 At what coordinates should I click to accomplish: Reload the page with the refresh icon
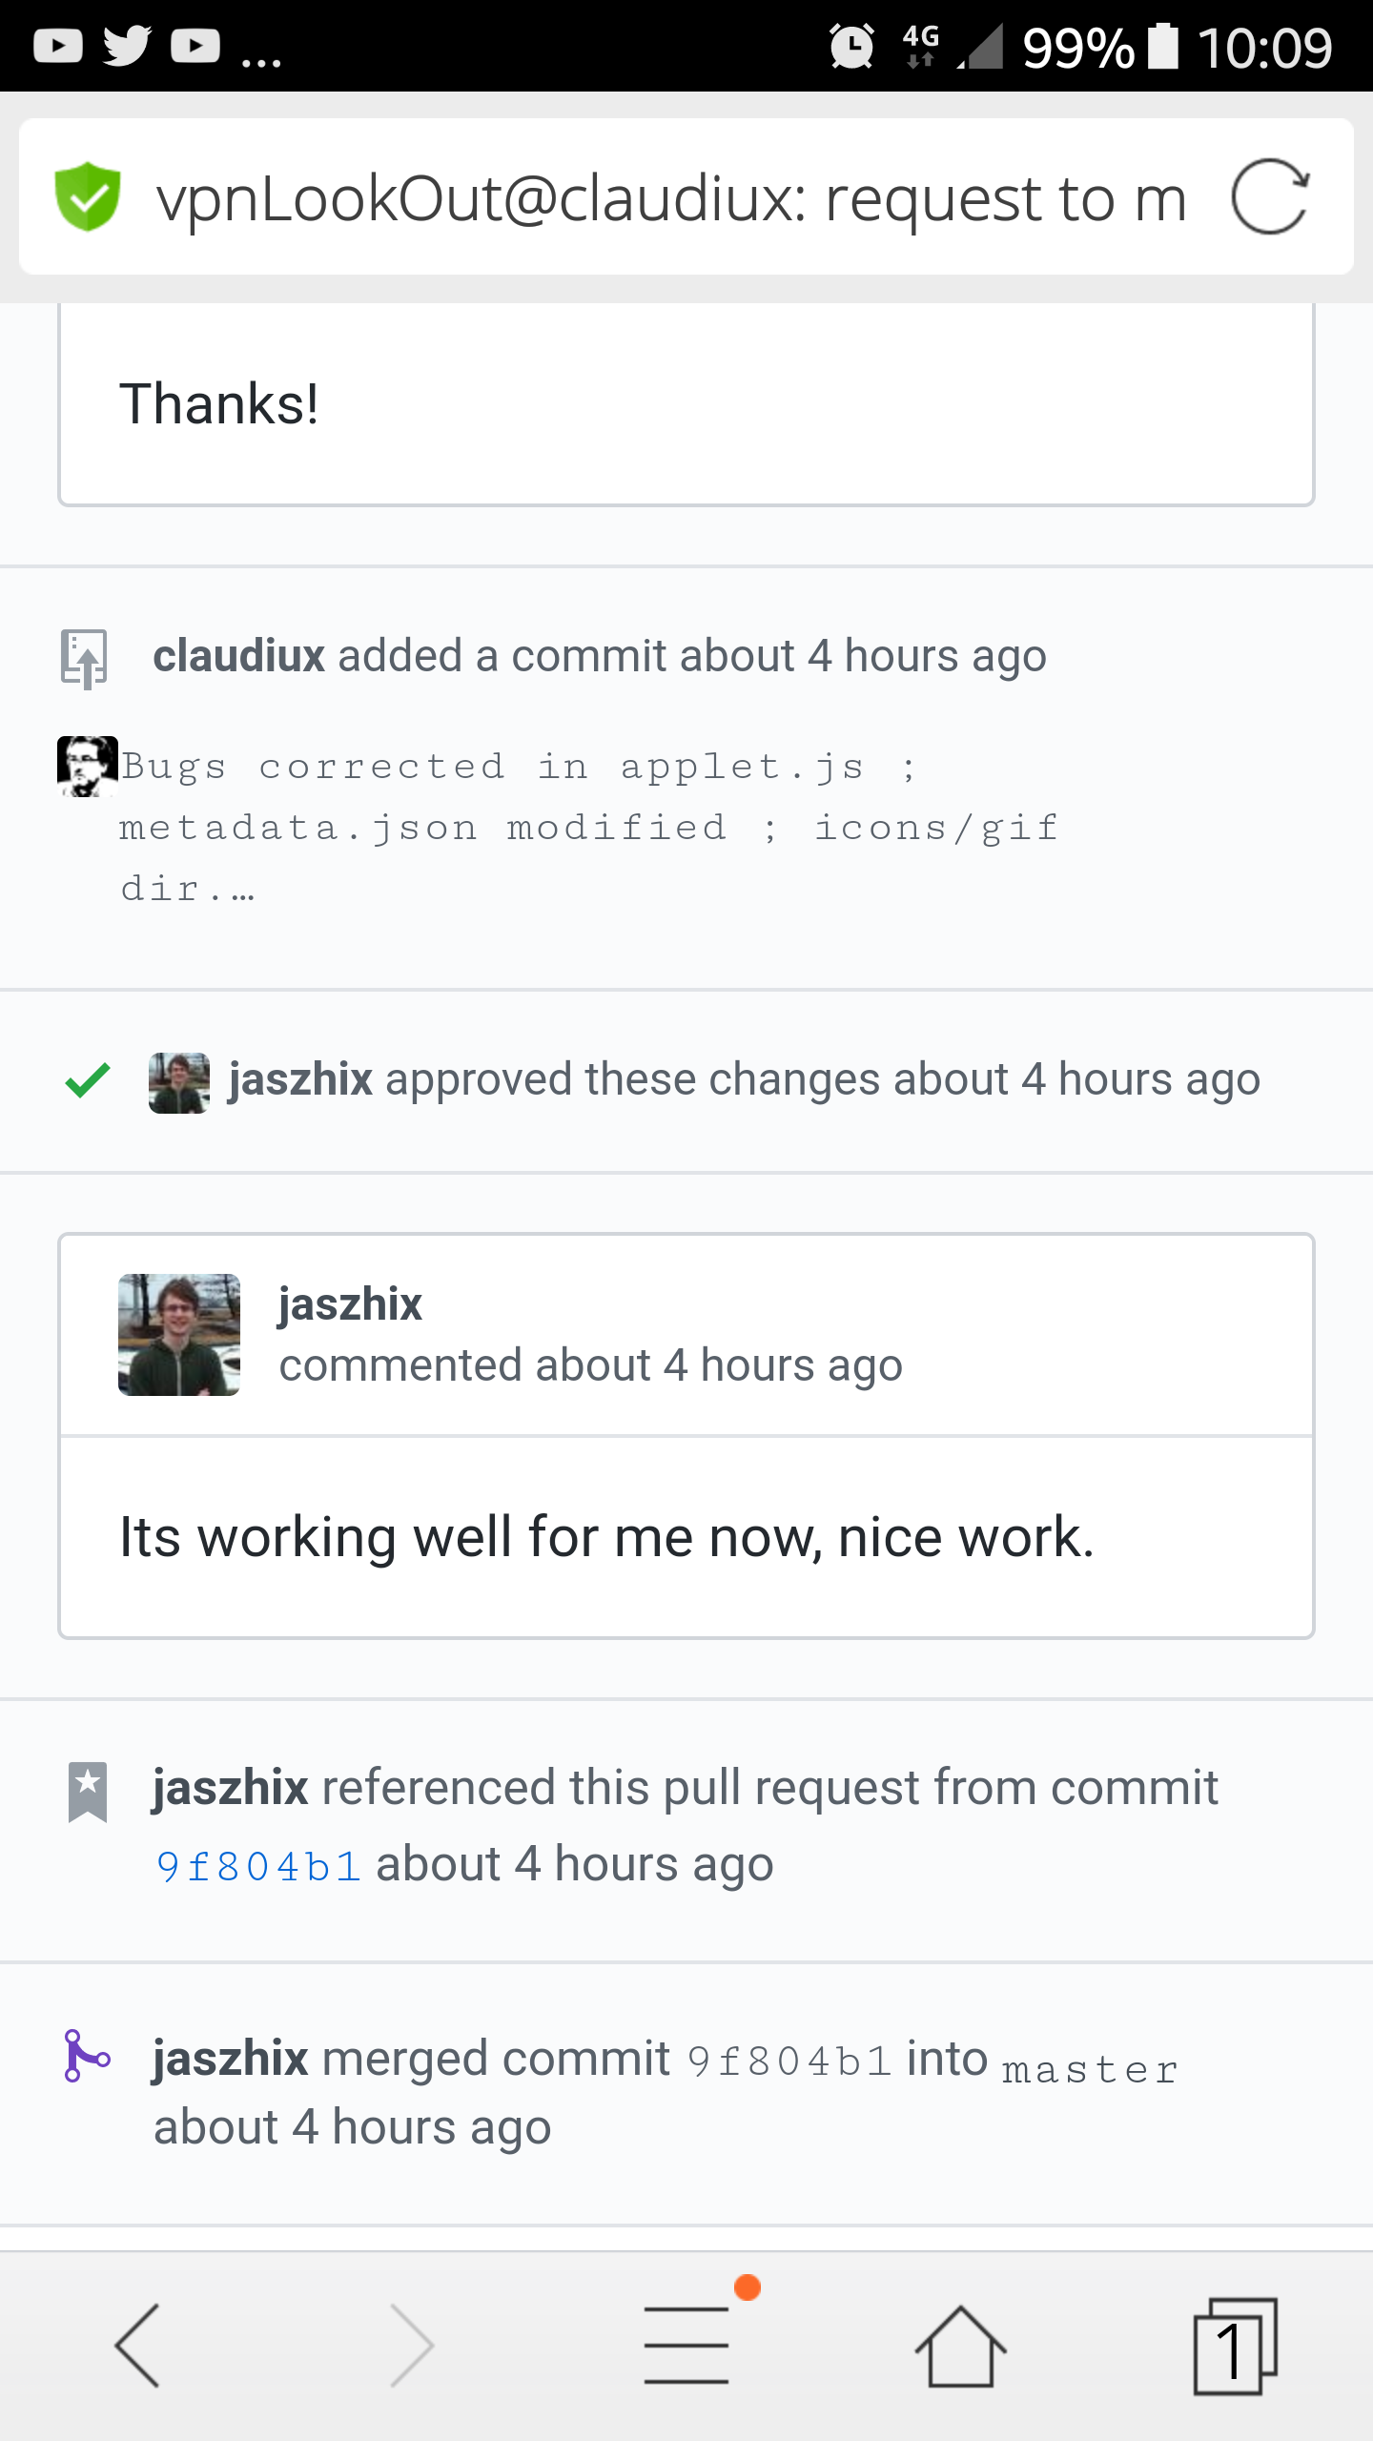pyautogui.click(x=1269, y=196)
